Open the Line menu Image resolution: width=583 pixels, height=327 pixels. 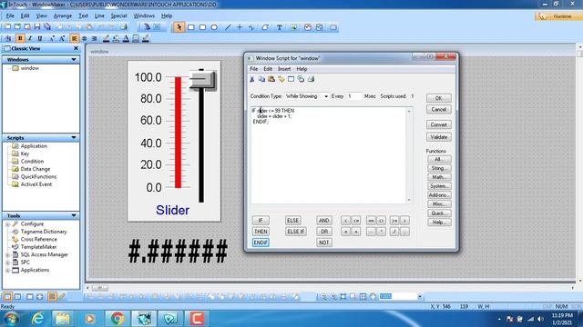coord(99,16)
